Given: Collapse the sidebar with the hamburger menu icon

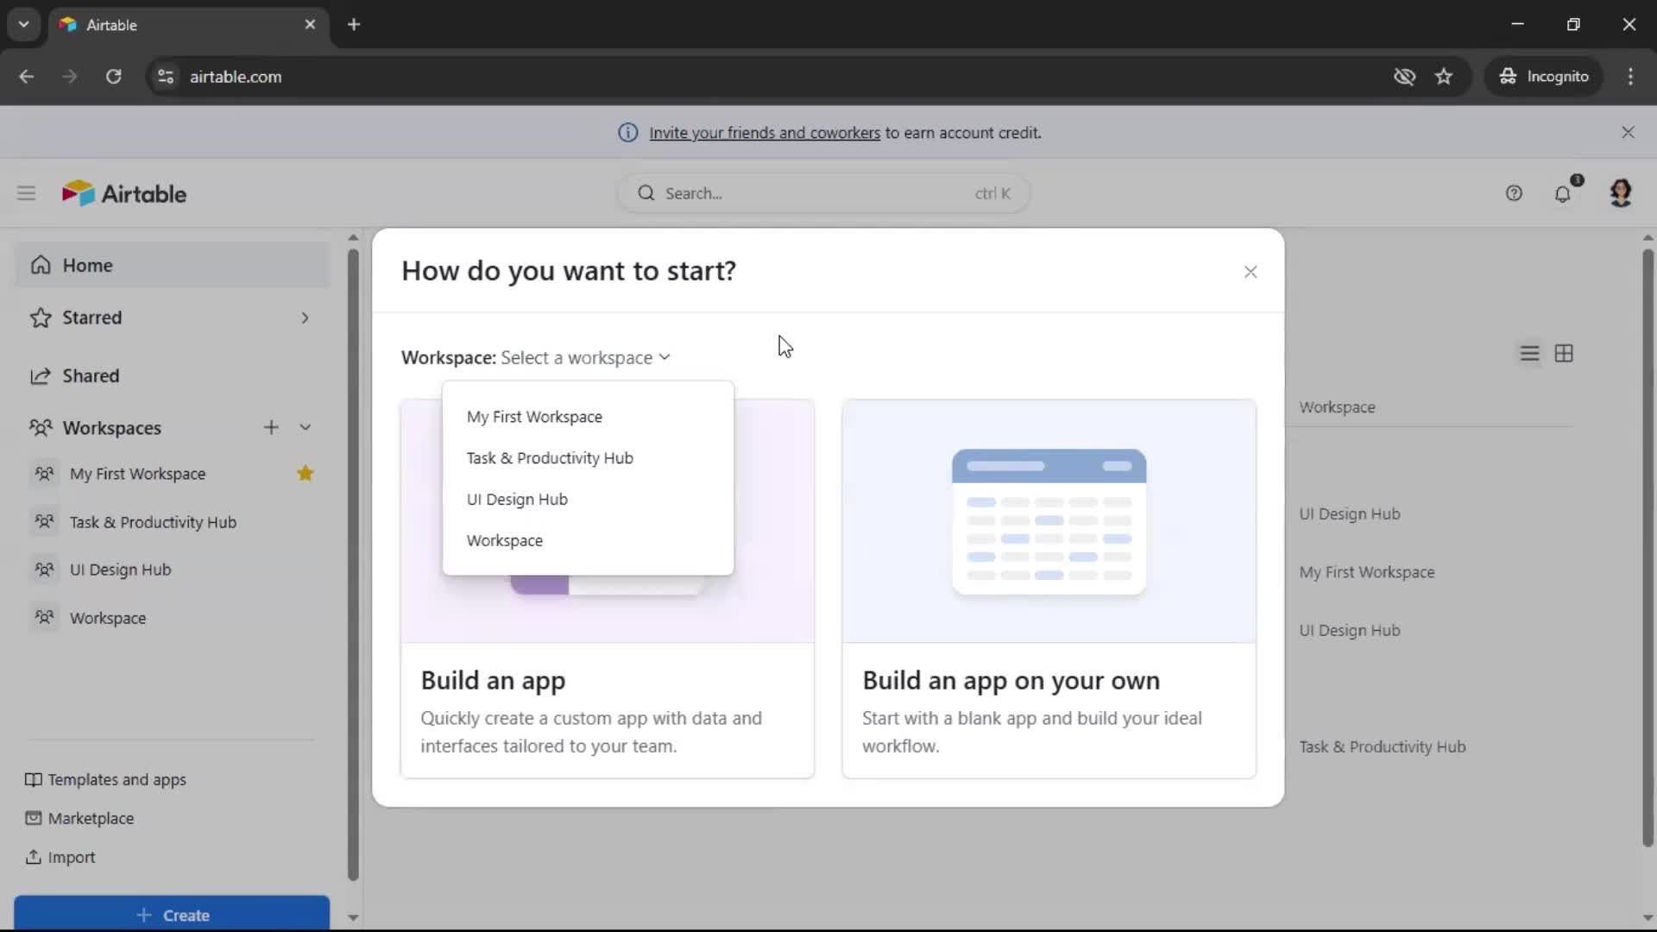Looking at the screenshot, I should point(26,193).
